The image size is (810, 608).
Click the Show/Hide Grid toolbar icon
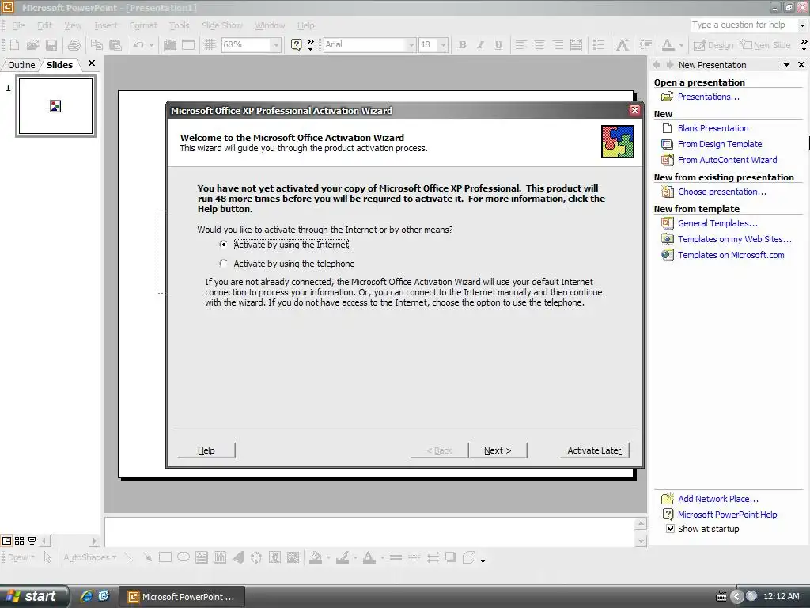[x=210, y=45]
